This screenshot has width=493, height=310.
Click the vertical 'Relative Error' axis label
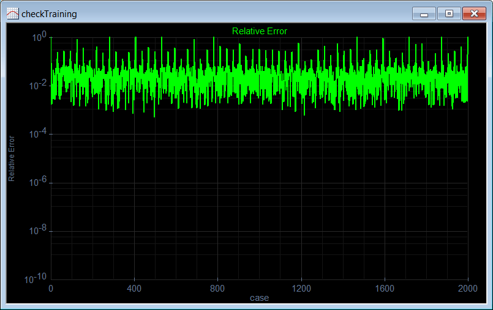[11, 158]
